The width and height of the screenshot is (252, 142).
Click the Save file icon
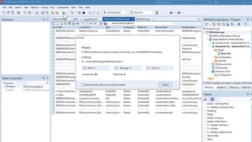click(x=37, y=13)
